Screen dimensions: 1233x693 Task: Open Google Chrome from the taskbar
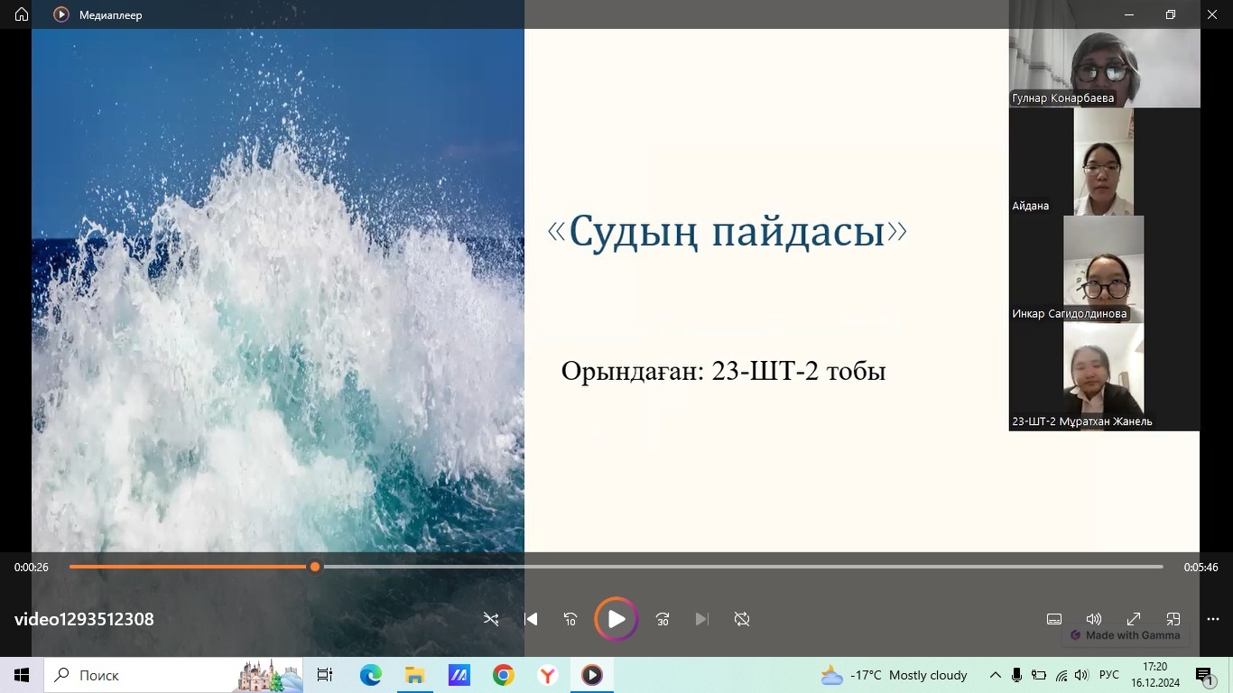point(504,675)
